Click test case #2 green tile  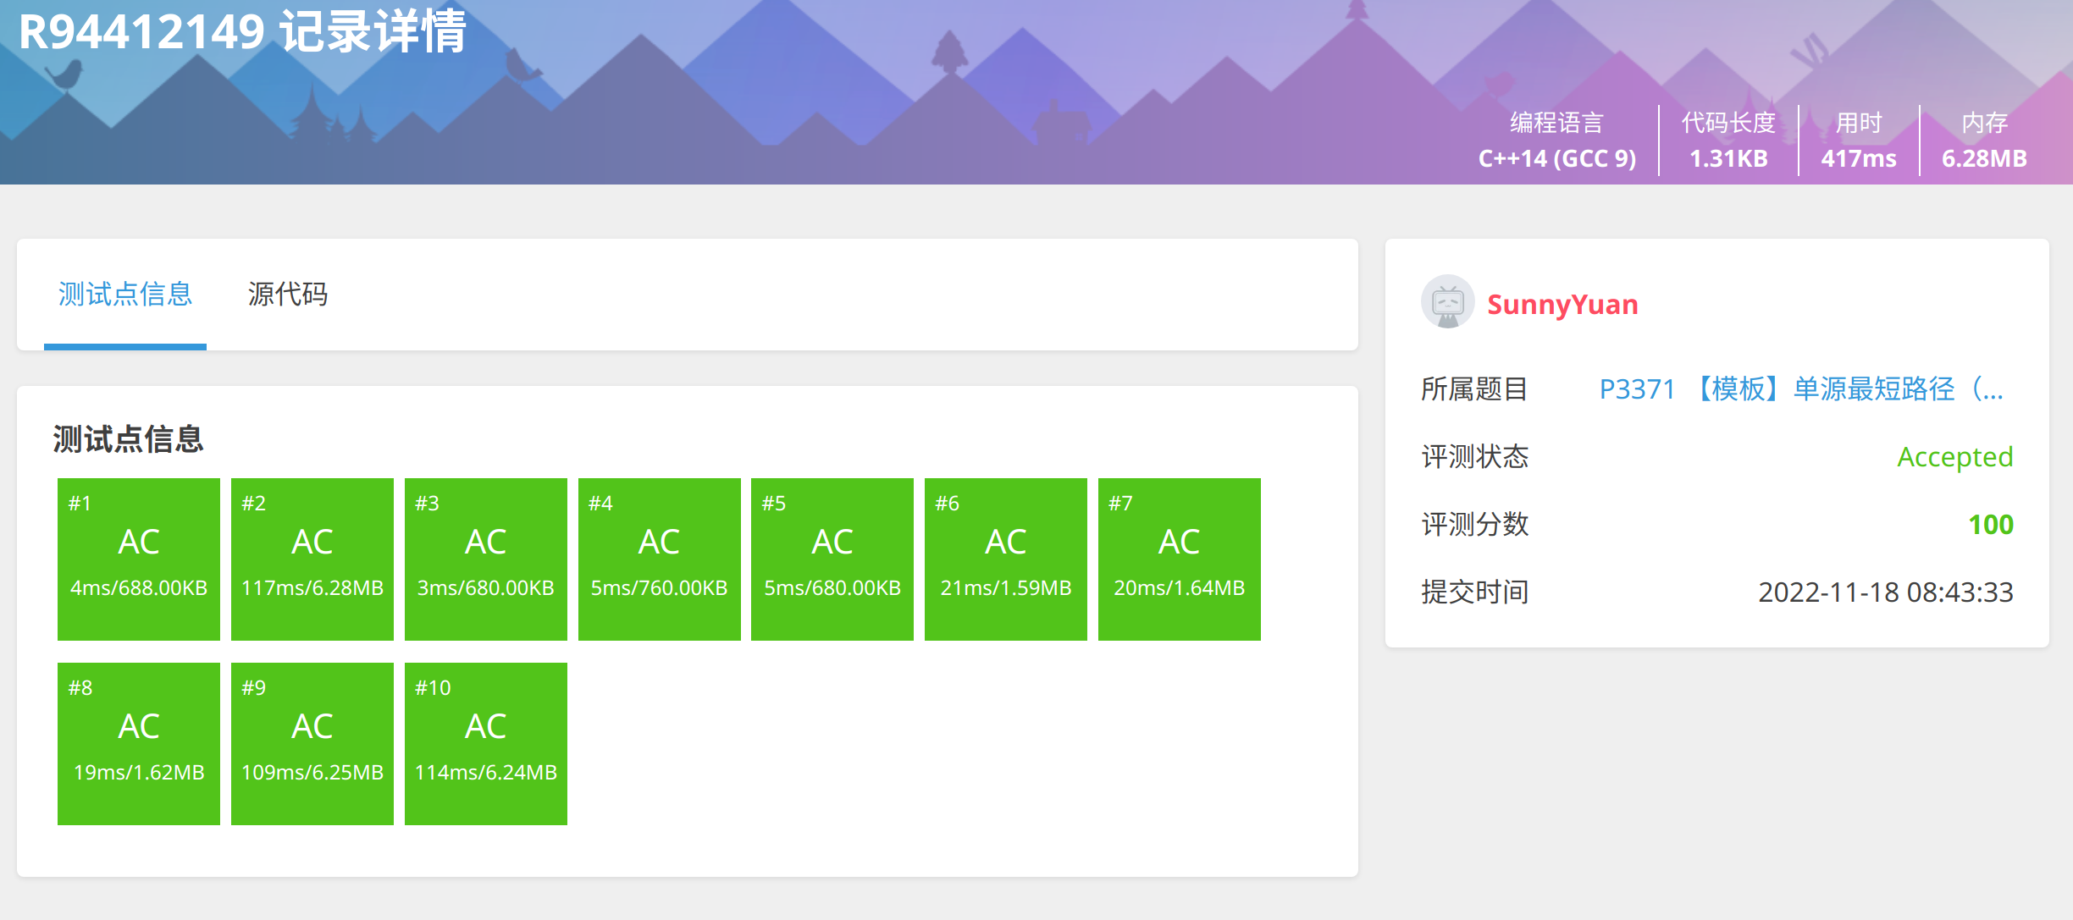click(312, 558)
